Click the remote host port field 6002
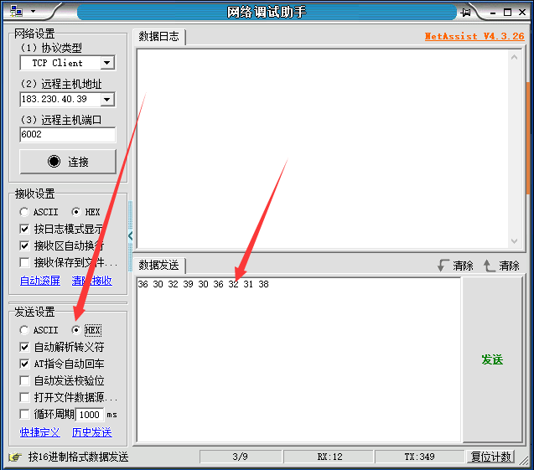 (68, 134)
